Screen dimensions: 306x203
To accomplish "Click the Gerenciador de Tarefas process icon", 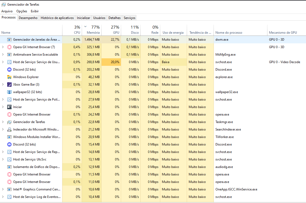I will tap(9, 122).
